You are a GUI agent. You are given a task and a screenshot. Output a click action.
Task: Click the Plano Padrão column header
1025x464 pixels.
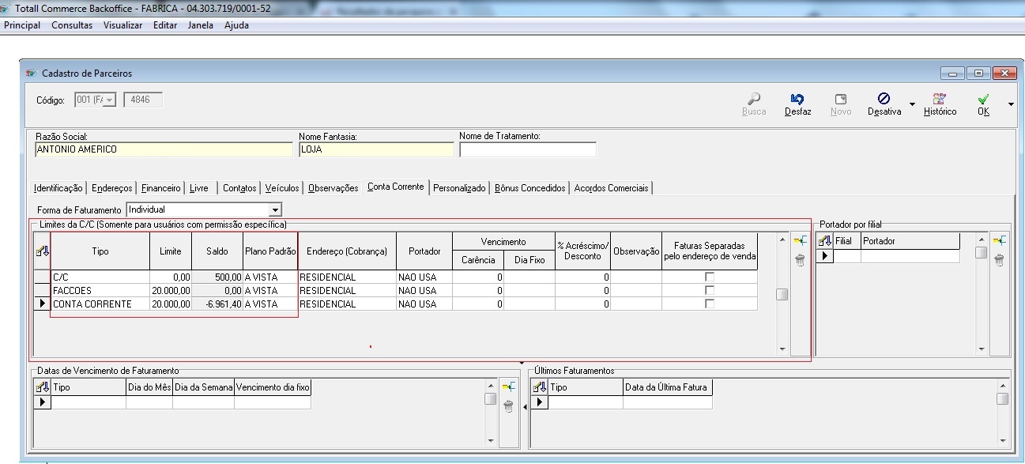[x=270, y=251]
